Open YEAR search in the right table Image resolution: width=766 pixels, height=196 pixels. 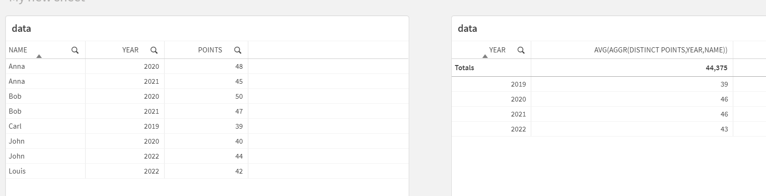point(521,50)
